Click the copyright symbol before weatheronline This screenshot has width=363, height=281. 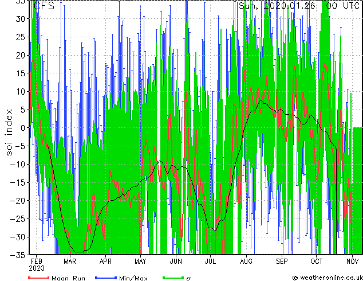click(295, 278)
